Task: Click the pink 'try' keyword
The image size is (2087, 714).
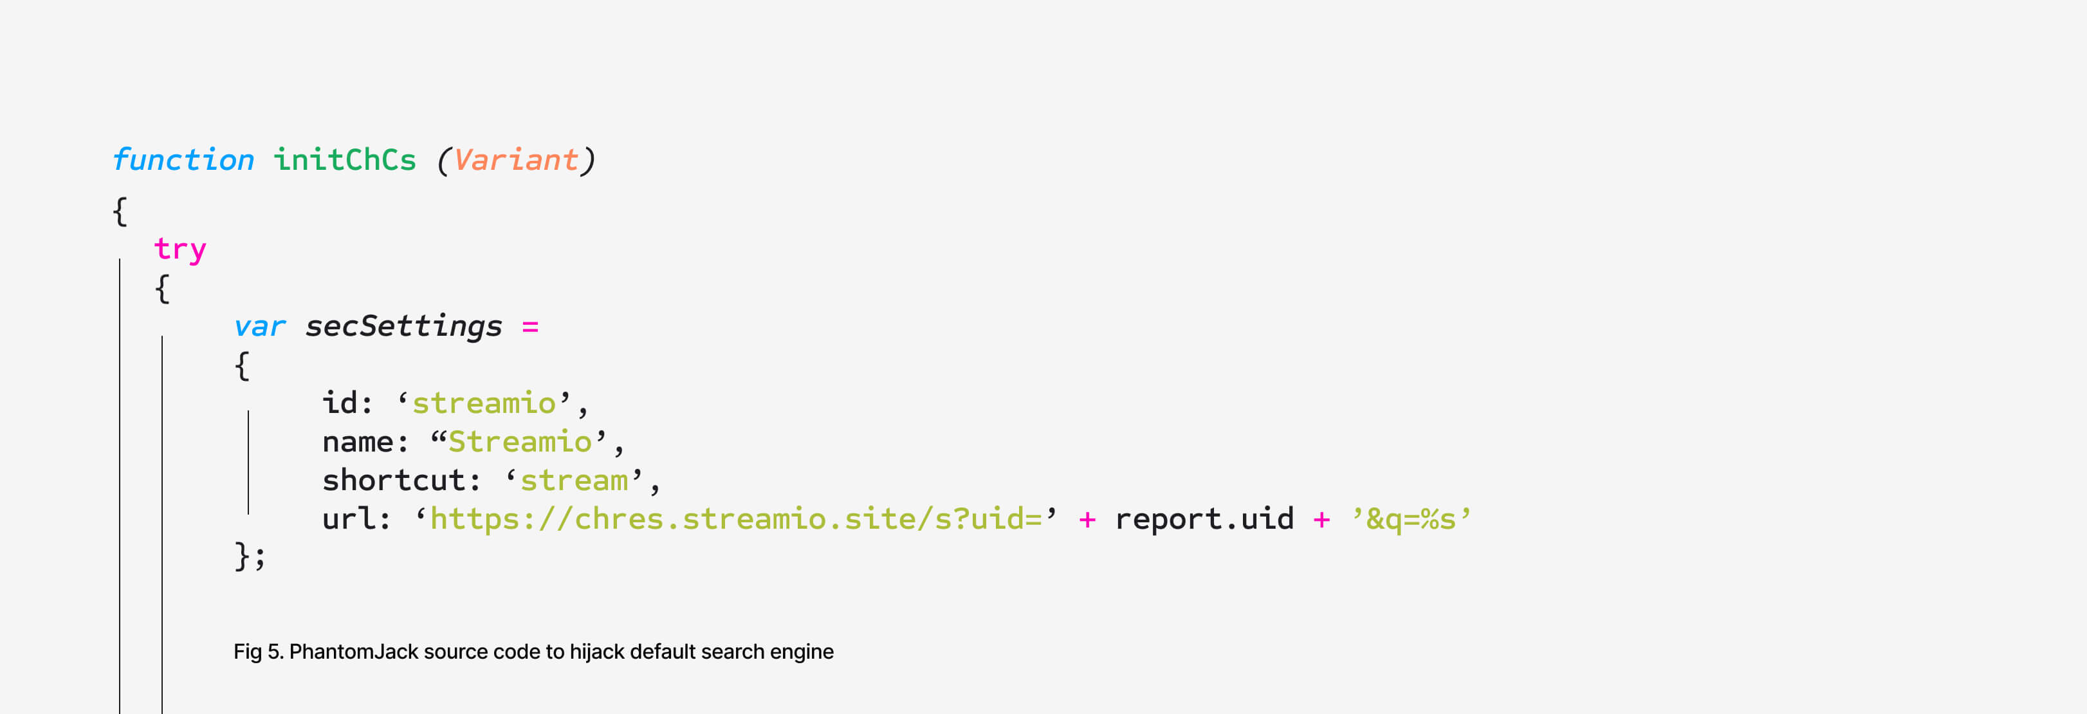Action: tap(180, 249)
